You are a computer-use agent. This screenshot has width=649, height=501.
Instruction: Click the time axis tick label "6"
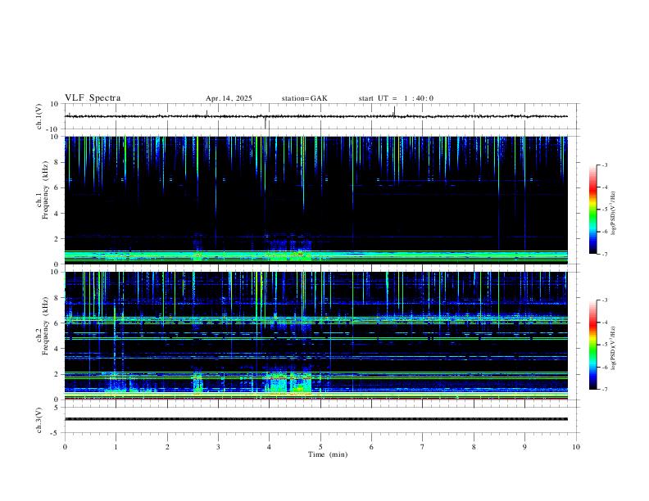[x=372, y=447]
